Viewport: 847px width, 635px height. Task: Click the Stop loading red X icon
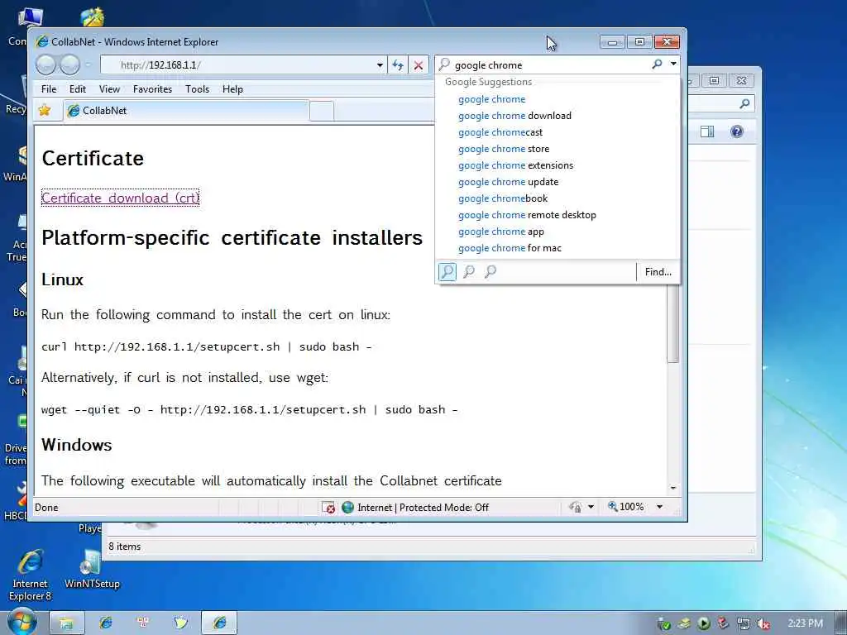pyautogui.click(x=418, y=65)
